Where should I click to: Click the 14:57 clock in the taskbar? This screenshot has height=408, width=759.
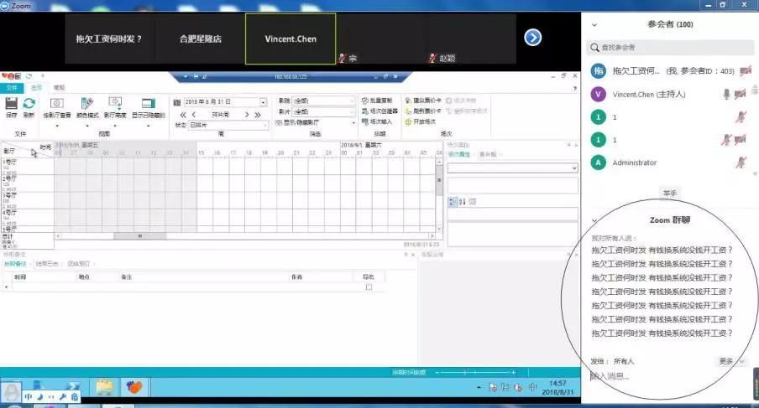click(557, 383)
